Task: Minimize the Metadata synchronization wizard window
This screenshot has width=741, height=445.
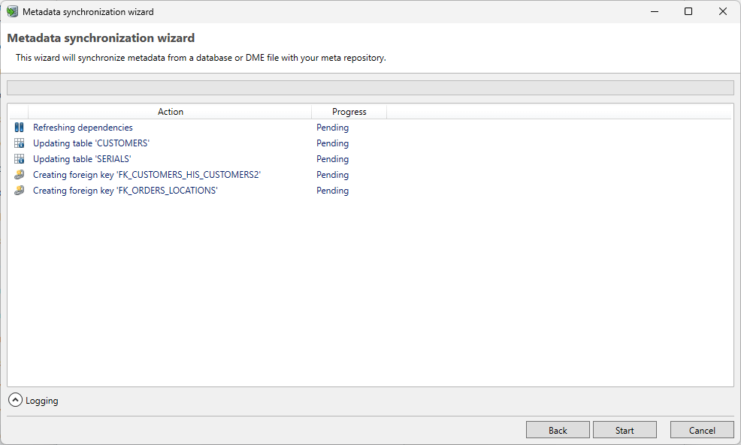Action: click(653, 11)
